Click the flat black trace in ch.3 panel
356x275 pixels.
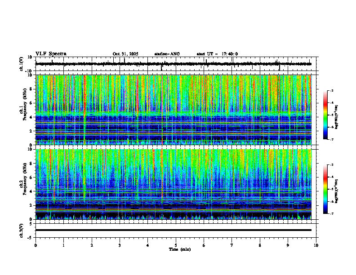[174, 230]
